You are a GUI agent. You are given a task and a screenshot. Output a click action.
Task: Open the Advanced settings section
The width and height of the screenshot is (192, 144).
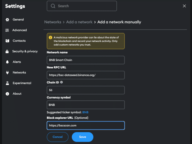[x=20, y=30]
